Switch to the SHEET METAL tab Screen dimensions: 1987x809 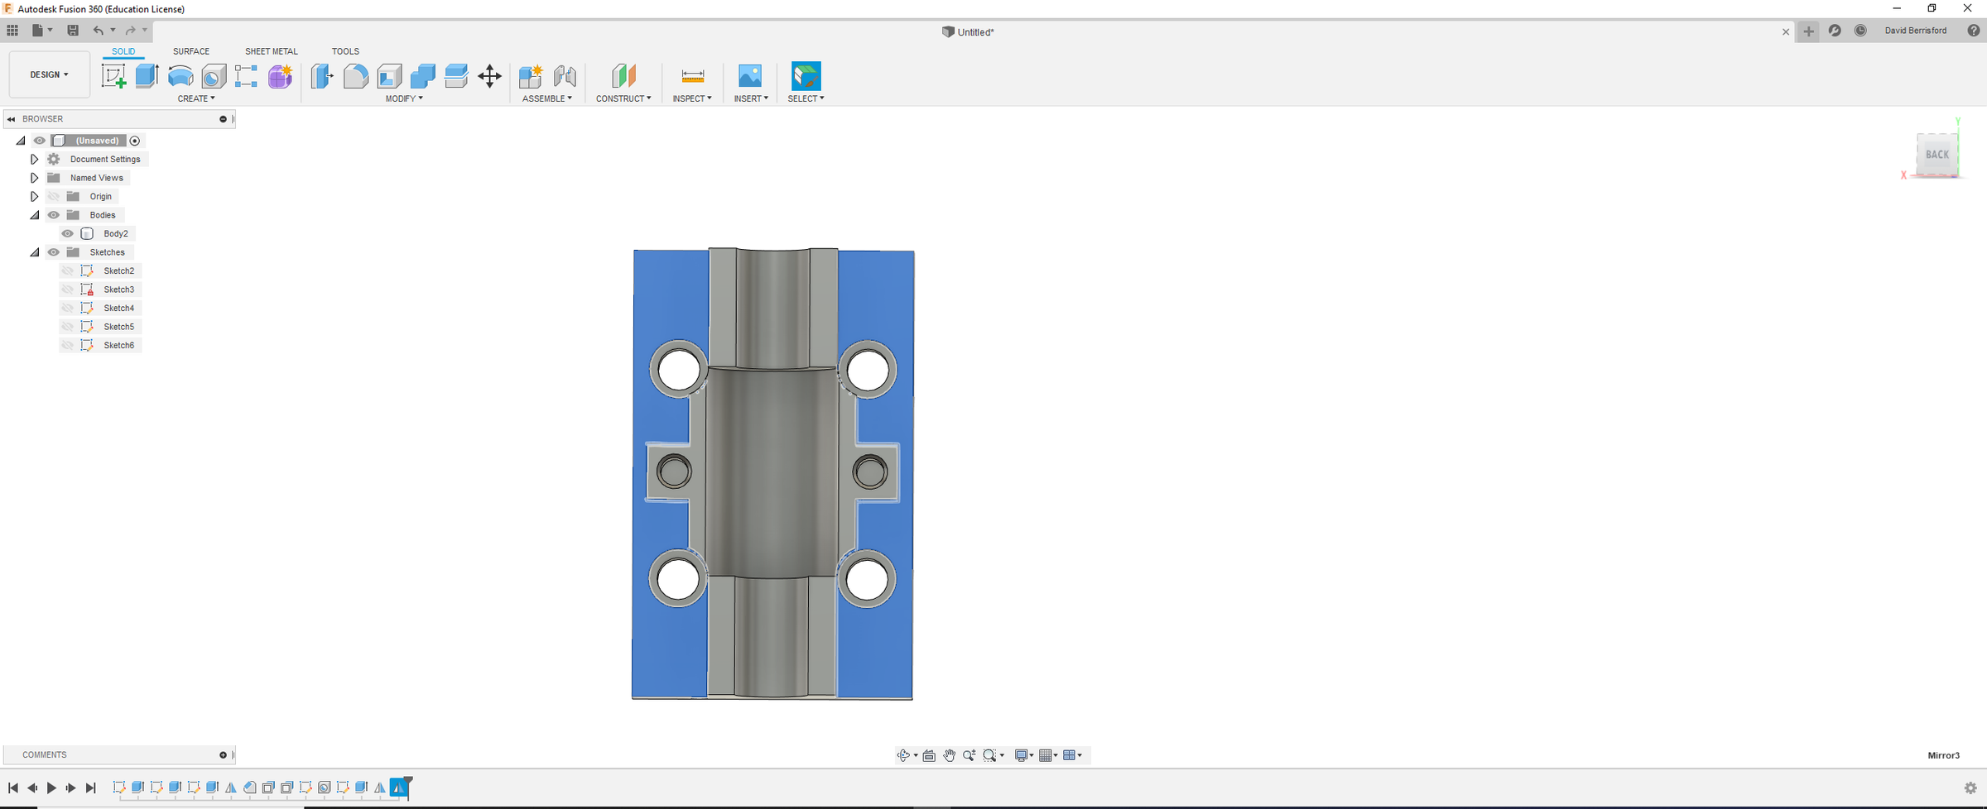pos(272,51)
